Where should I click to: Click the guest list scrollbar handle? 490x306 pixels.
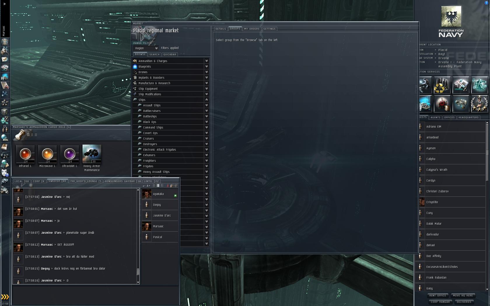click(x=487, y=152)
